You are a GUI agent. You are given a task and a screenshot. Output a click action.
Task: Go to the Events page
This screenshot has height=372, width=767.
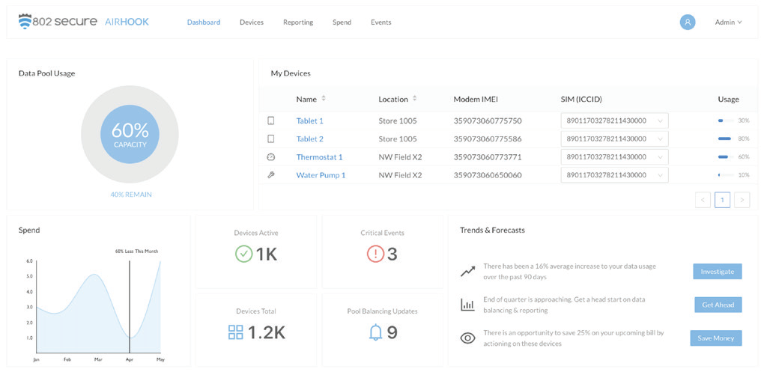(x=381, y=22)
